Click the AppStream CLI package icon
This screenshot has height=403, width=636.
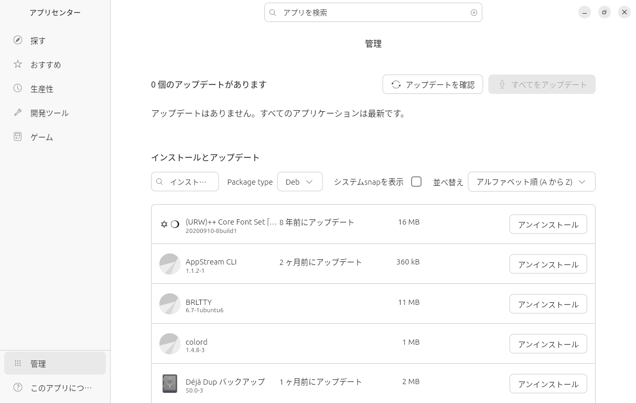(x=170, y=264)
